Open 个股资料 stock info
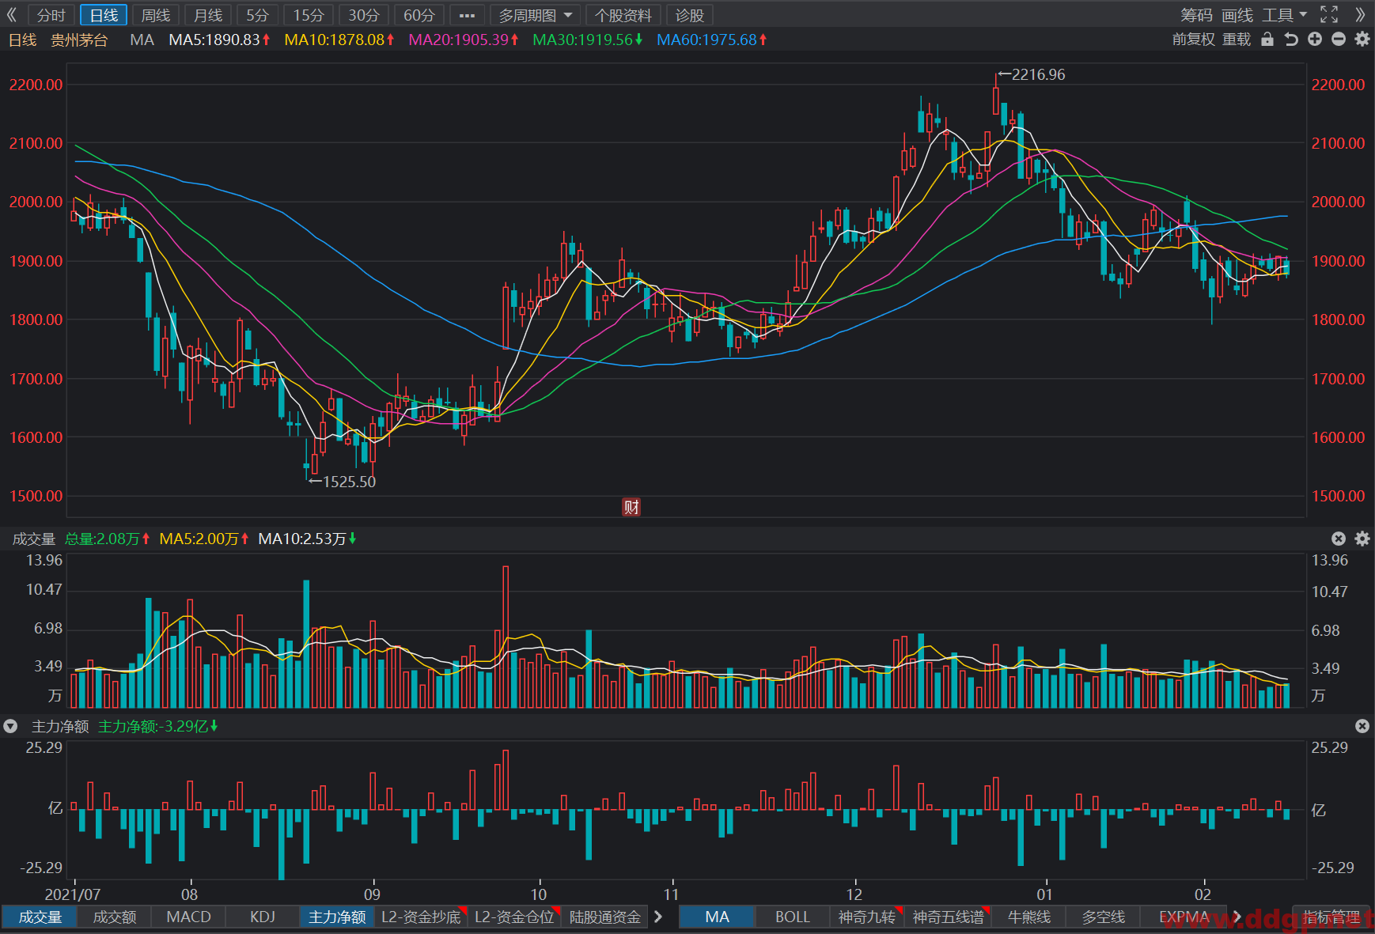 (623, 15)
